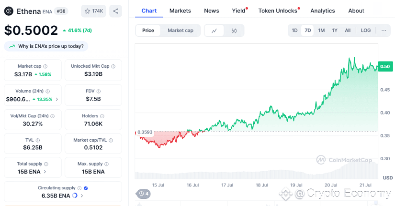Click the Vol/Mkt Cap value 30.27%

click(x=33, y=124)
